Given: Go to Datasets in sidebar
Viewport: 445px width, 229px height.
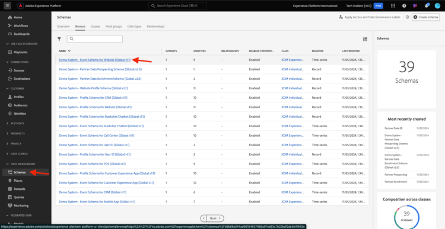Looking at the screenshot, I should (20, 189).
